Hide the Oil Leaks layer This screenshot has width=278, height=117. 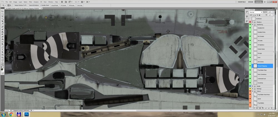250,41
